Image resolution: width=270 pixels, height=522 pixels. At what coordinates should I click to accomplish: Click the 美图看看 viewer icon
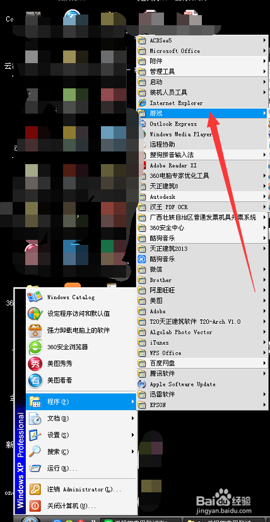(35, 380)
